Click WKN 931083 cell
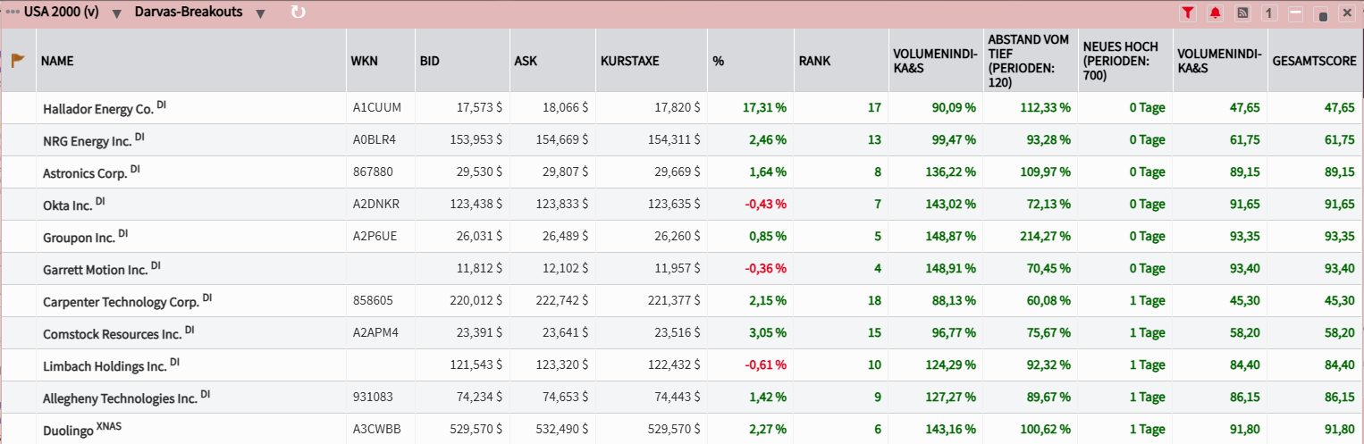1364x444 pixels. pyautogui.click(x=373, y=398)
